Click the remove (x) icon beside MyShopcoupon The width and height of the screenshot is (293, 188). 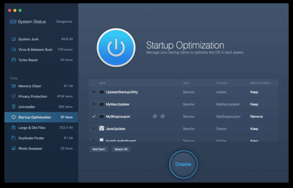click(x=163, y=116)
